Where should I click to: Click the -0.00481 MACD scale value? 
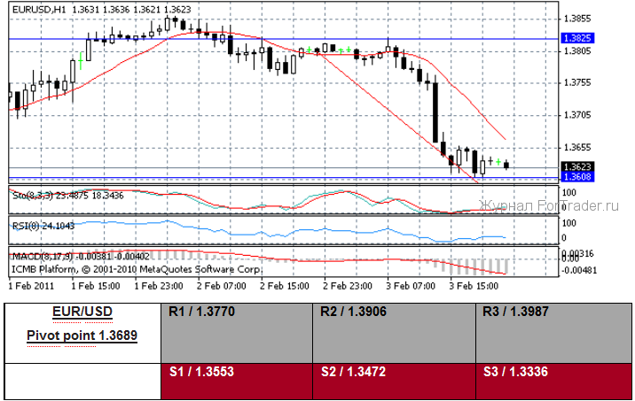[x=580, y=270]
